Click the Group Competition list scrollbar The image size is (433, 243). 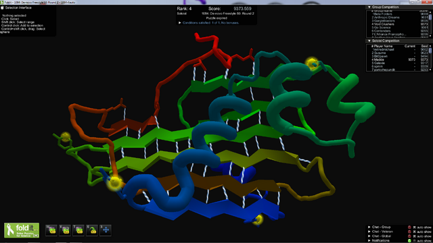[x=430, y=24]
